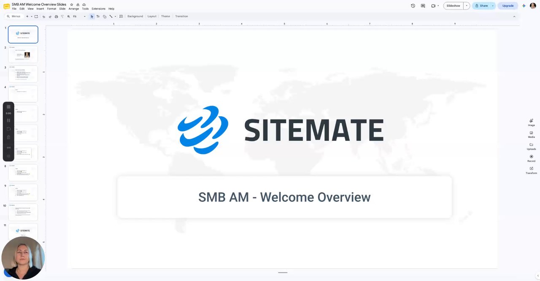Select the Line tool
Viewport: 540px width, 281px height.
(x=111, y=16)
